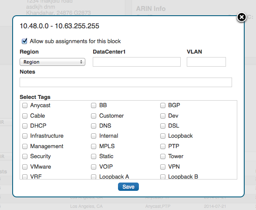
Task: Tick the DHCP tag checkbox
Action: (x=25, y=126)
